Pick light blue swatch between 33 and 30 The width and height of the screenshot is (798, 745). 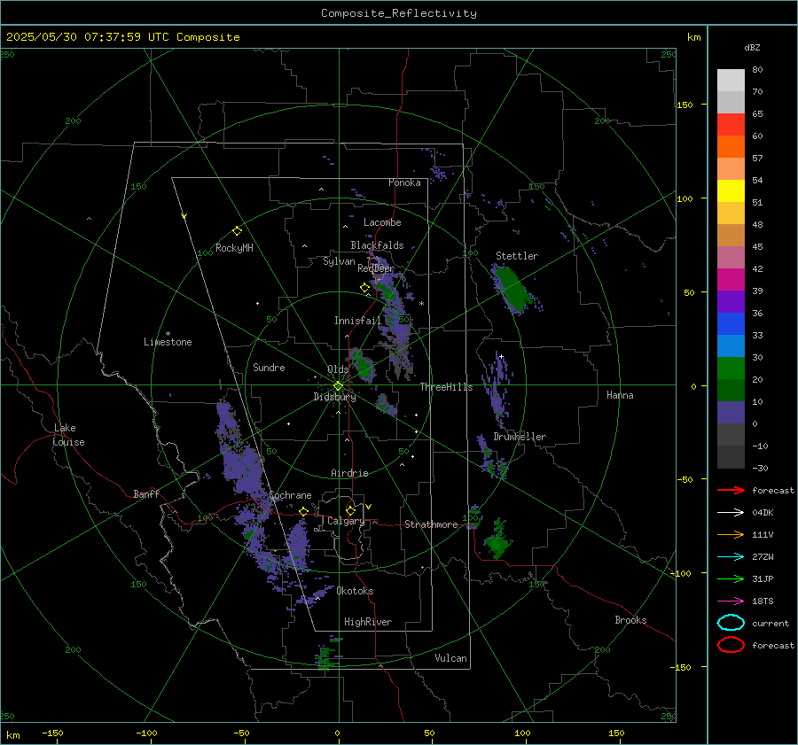click(731, 345)
